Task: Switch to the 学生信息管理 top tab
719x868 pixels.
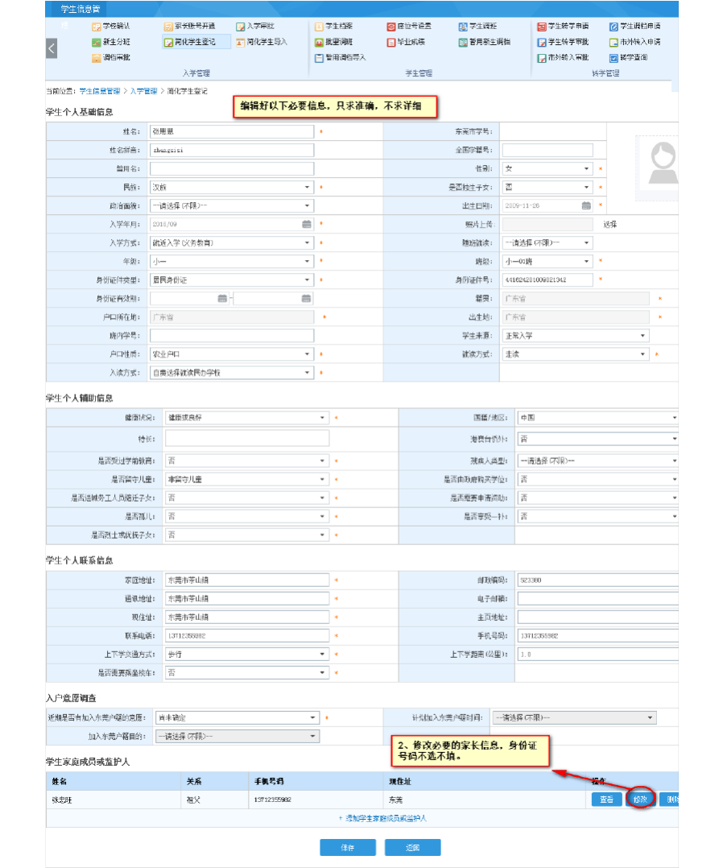Action: pyautogui.click(x=80, y=9)
